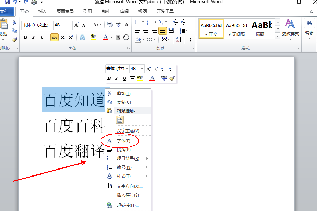This screenshot has height=211, width=317.
Task: Switch to the 插入 (Insert) tab
Action: (43, 12)
